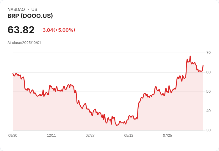Click the 50 price axis label
219x151 pixels.
208,92
